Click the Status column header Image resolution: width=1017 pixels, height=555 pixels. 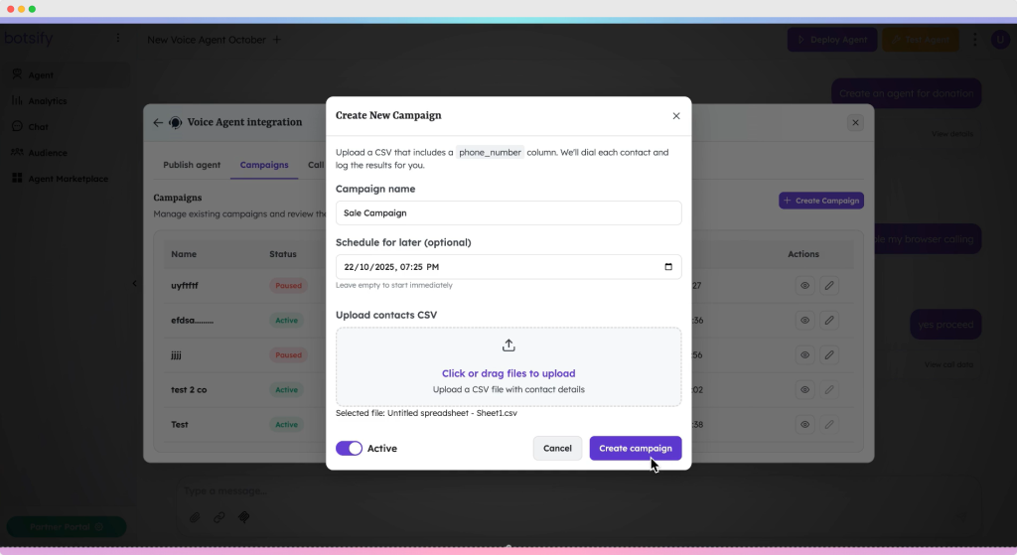pos(283,254)
